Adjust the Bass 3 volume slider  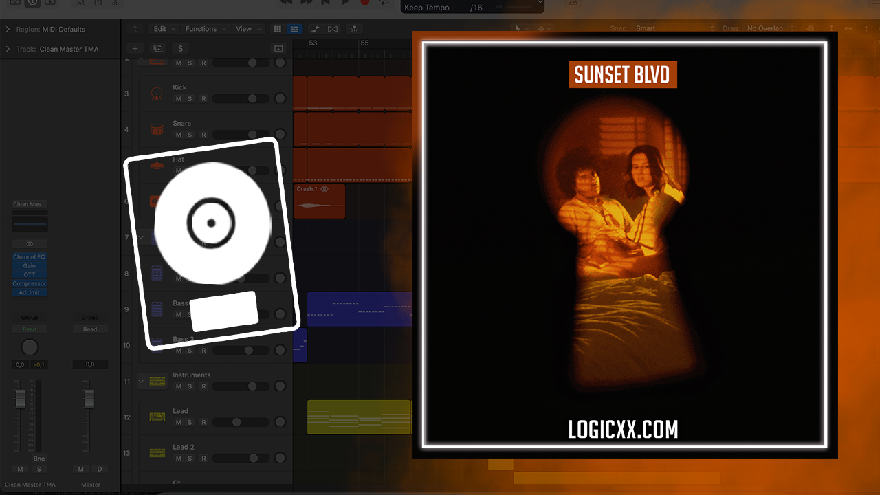[240, 351]
